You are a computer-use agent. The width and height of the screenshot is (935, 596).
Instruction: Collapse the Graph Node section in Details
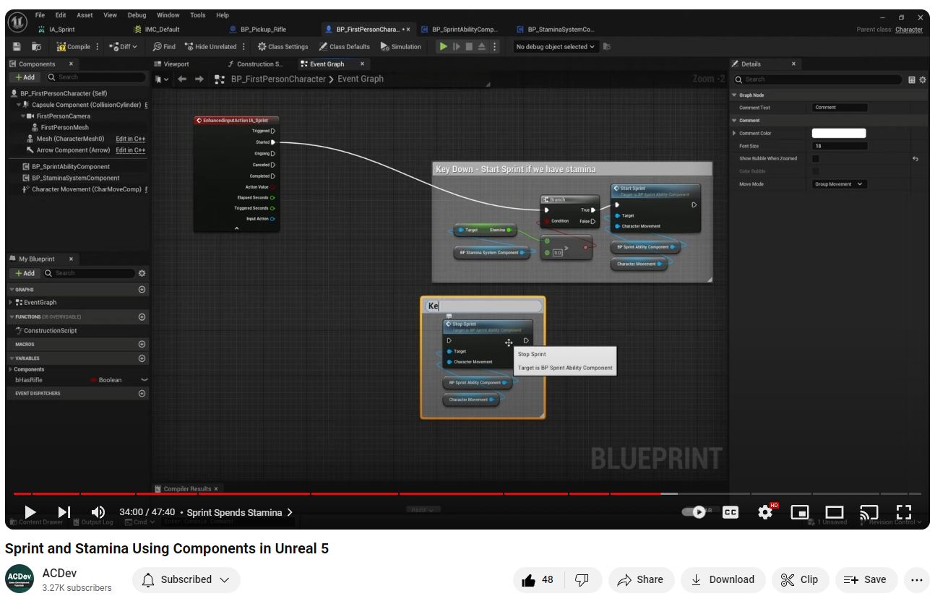tap(734, 95)
